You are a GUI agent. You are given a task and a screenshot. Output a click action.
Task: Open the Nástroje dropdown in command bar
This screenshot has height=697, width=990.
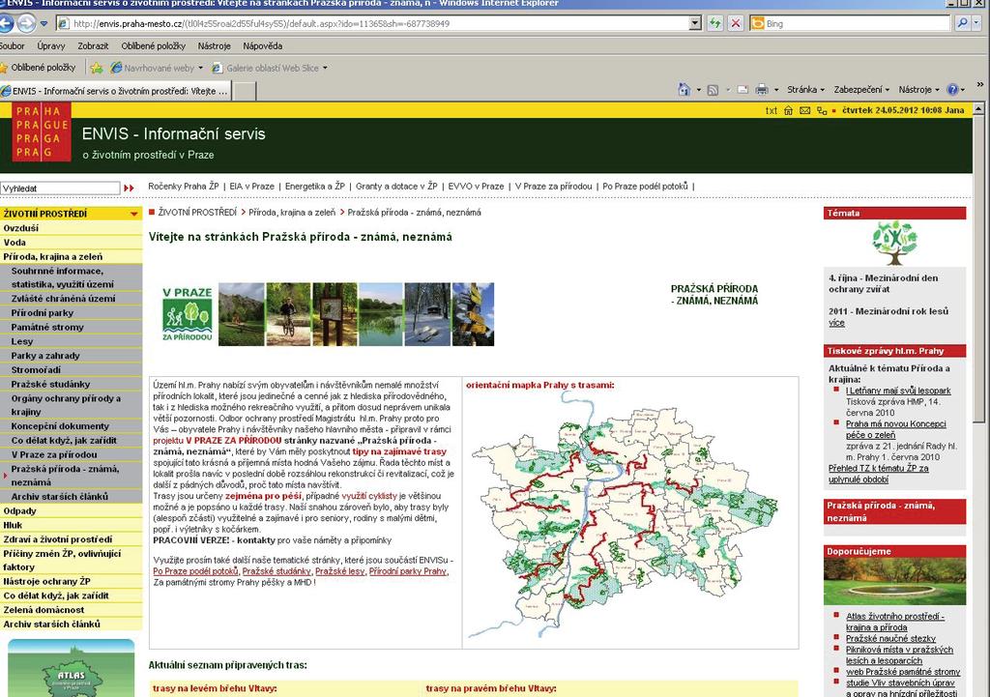click(x=918, y=90)
